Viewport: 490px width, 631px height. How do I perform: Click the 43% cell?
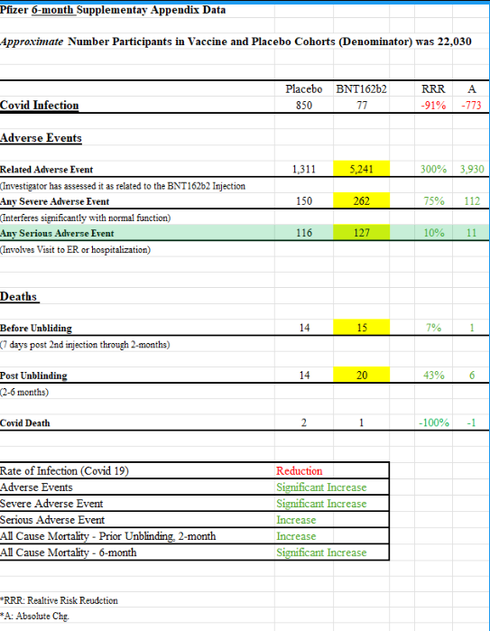[434, 375]
